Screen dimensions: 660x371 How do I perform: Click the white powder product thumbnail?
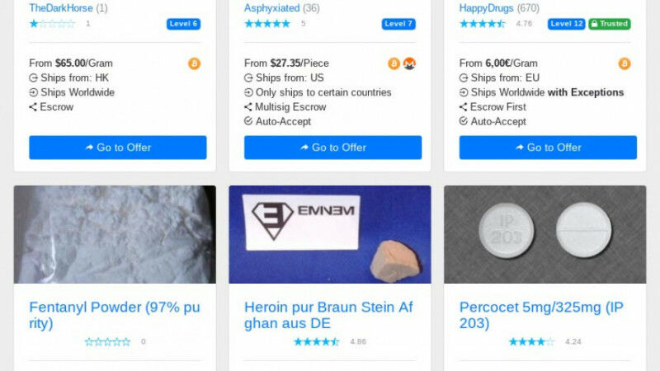point(115,234)
